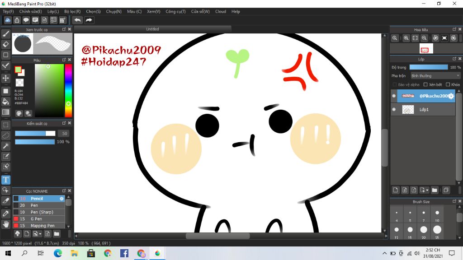Toggle the Xén bớt checkbox
Screen dimensions: 463x260
pyautogui.click(x=425, y=84)
